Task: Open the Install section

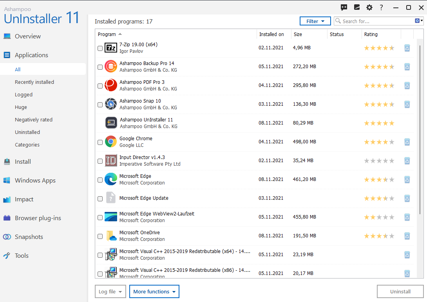Action: tap(22, 161)
